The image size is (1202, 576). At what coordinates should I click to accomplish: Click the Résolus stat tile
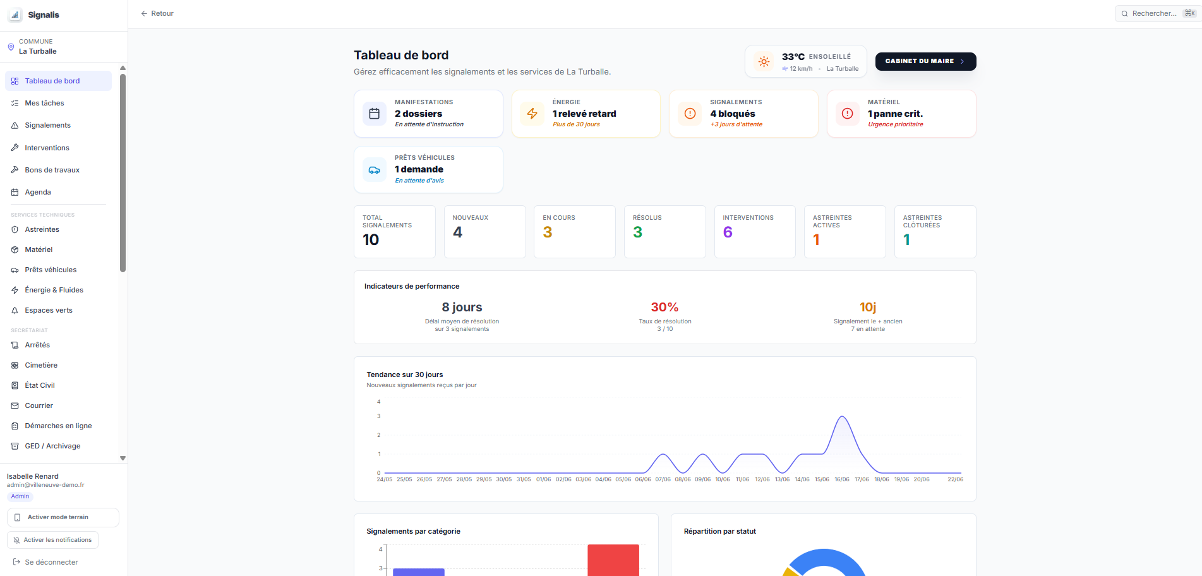[x=665, y=232]
